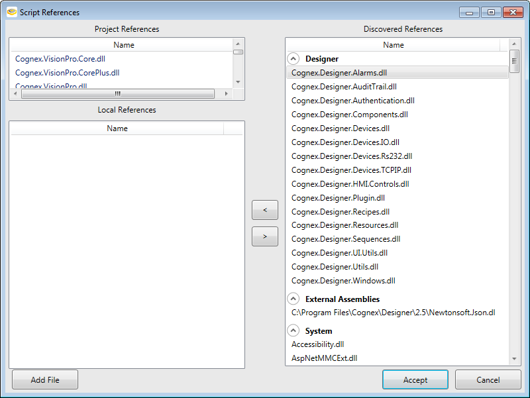Choose the Newtonsoft.Json.dll external assembly
Viewport: 530px width, 398px height.
(x=393, y=313)
